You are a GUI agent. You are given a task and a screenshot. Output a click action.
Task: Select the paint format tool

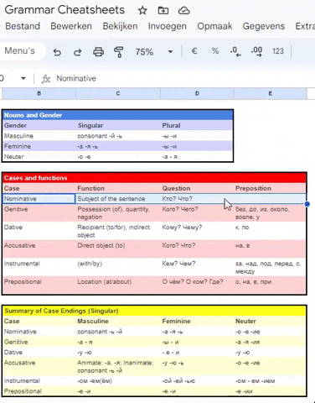pyautogui.click(x=119, y=52)
